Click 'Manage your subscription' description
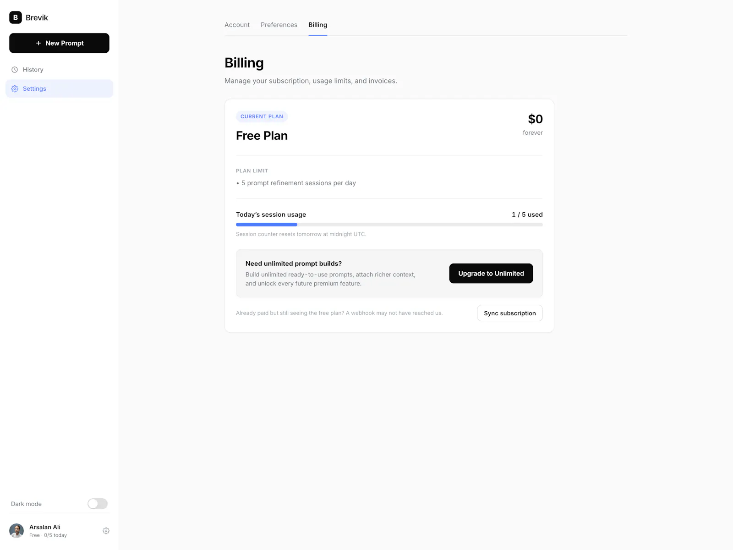Screen dimensions: 733x550 click(x=311, y=81)
